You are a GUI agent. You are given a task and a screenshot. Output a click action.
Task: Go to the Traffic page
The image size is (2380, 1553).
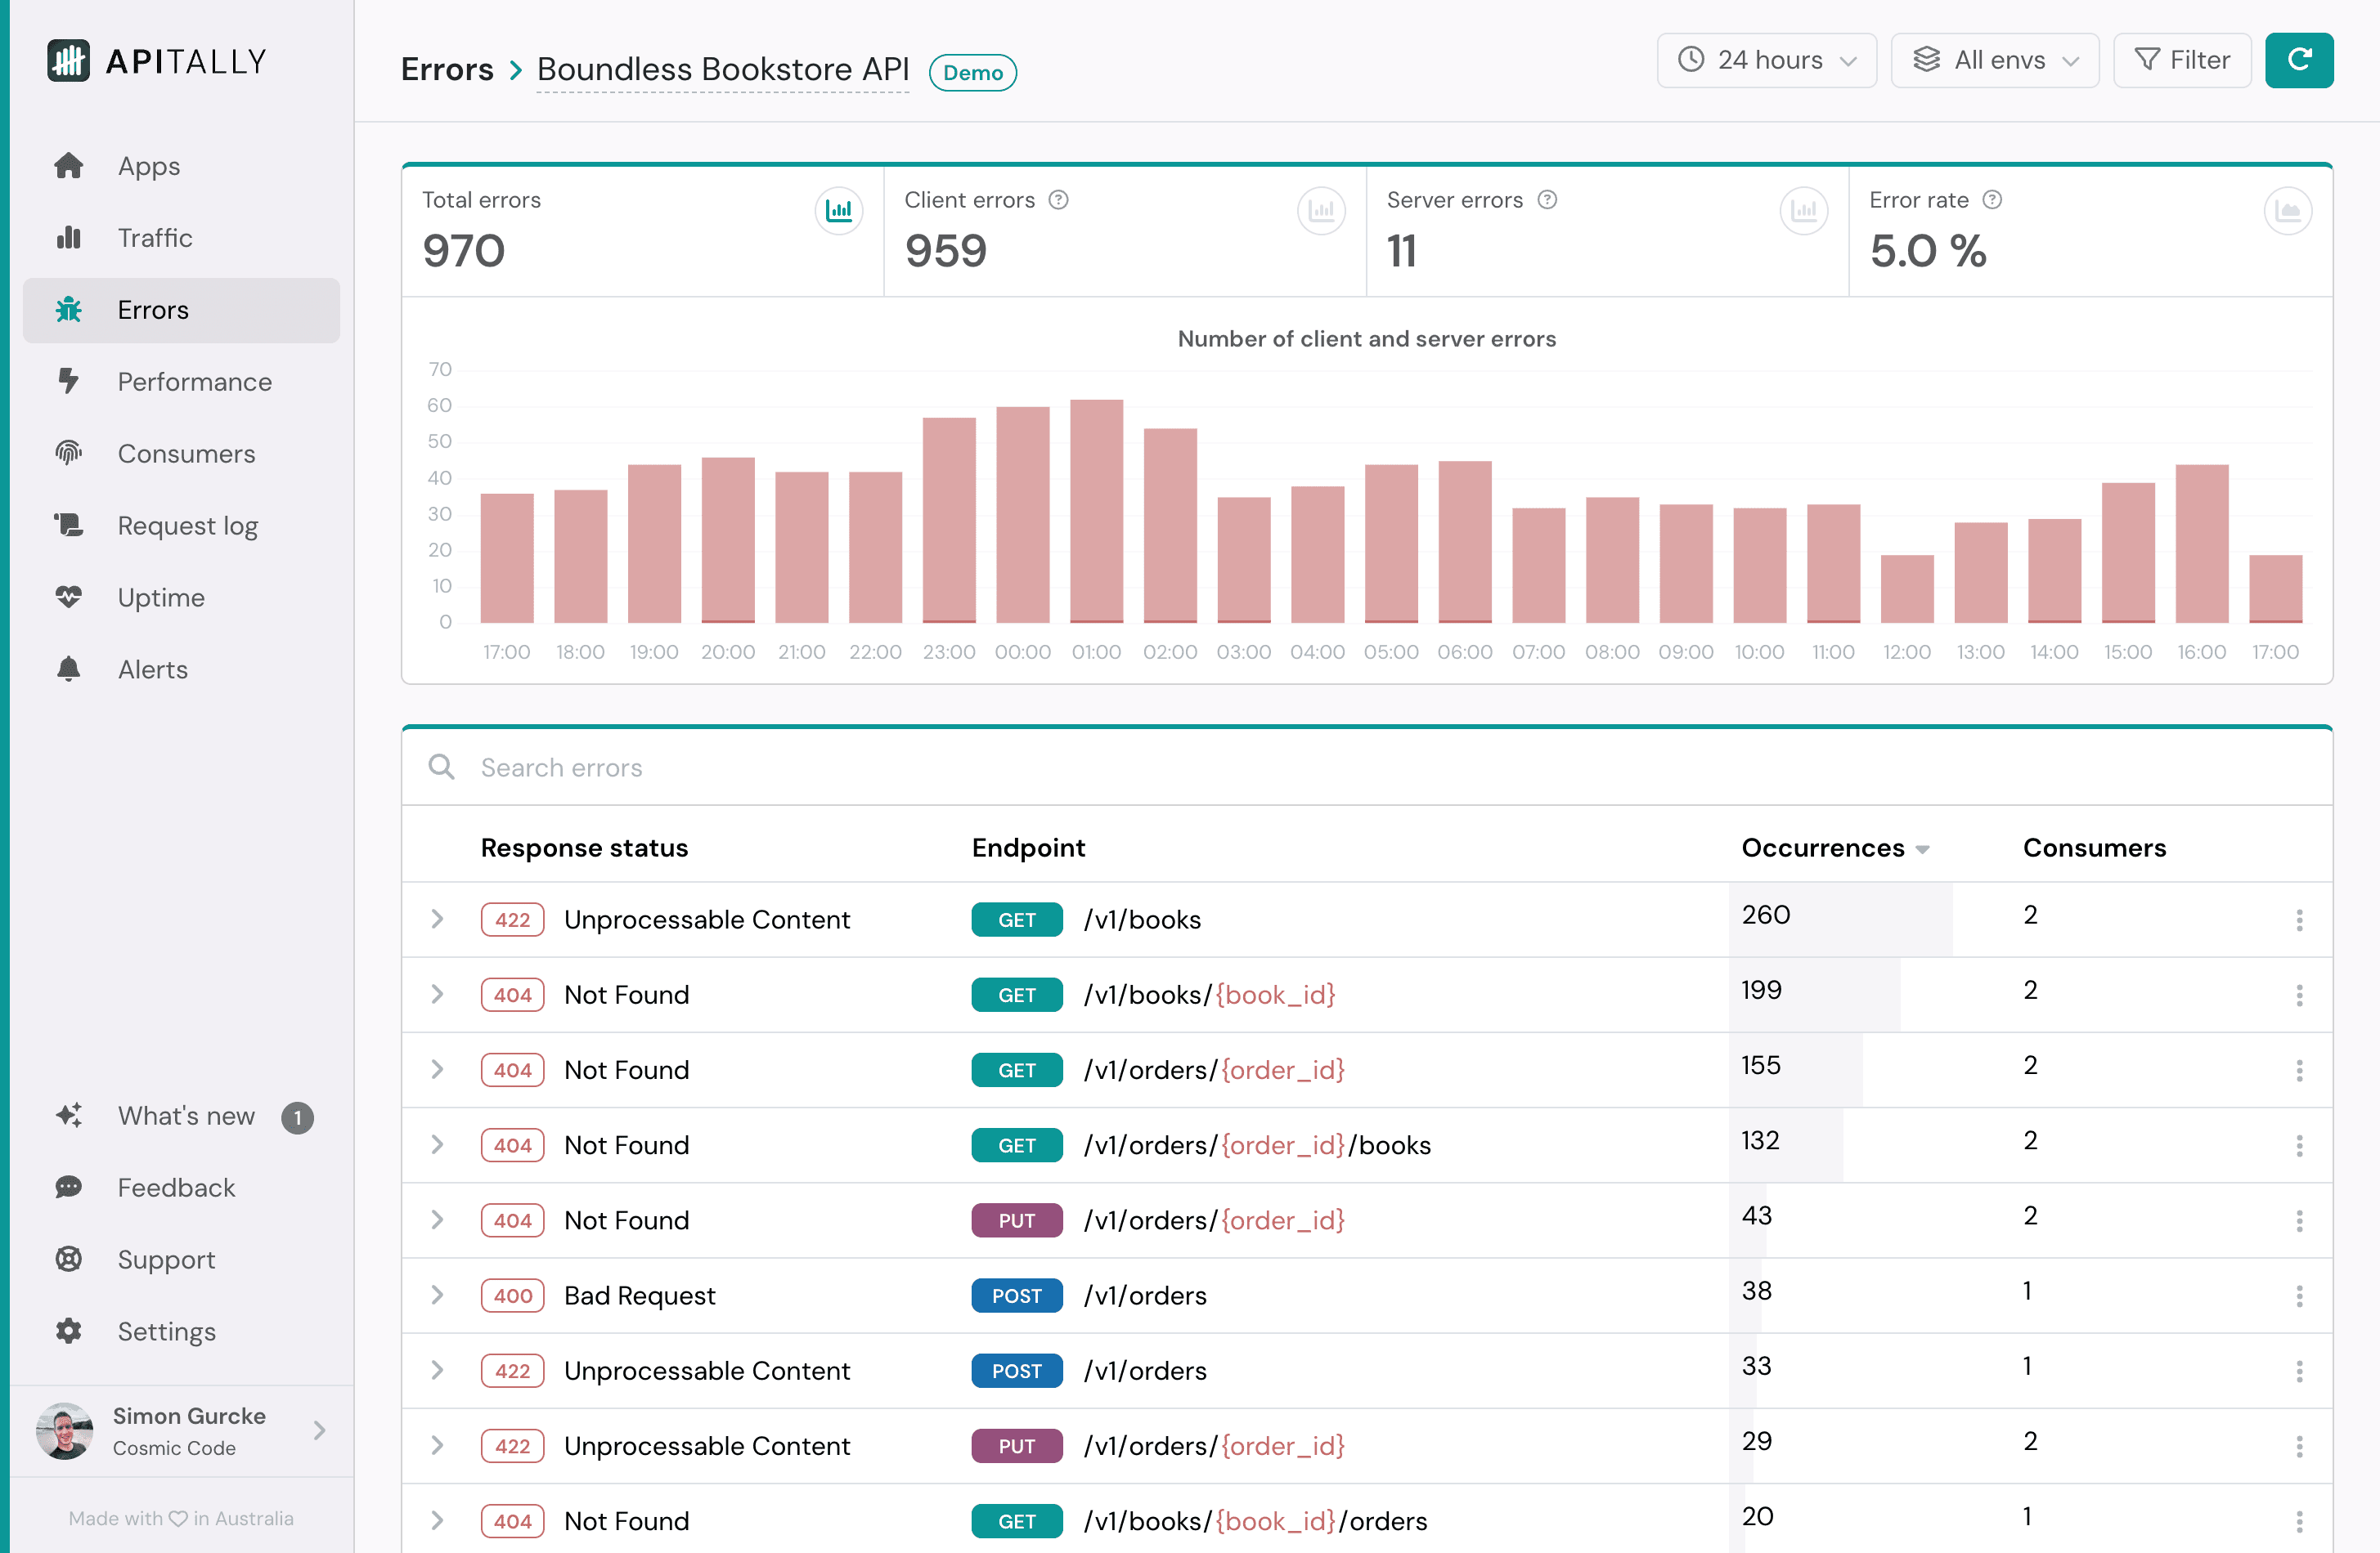[181, 237]
